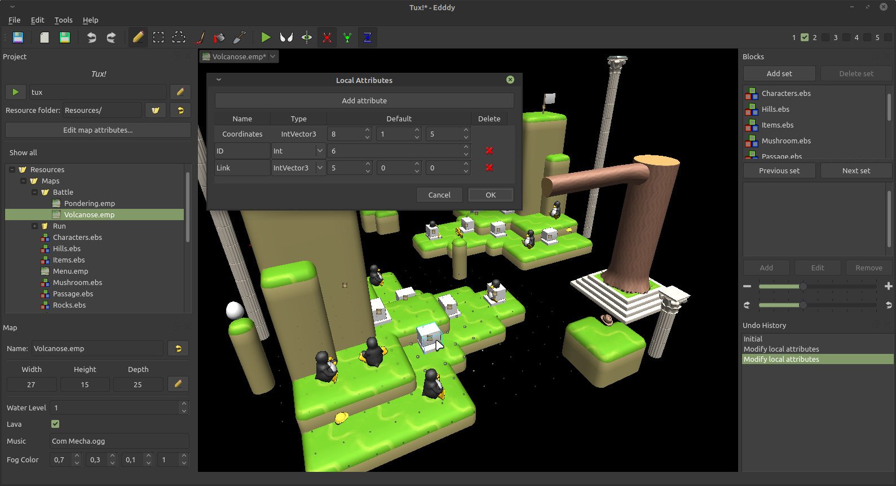Cancel the Local Attributes dialog
Screen dimensions: 896x486
[x=439, y=195]
